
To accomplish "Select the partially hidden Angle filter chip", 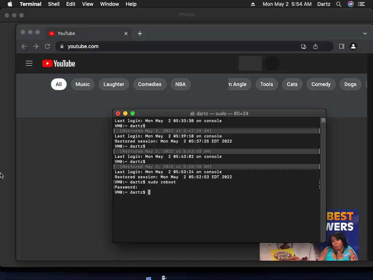I will 239,84.
